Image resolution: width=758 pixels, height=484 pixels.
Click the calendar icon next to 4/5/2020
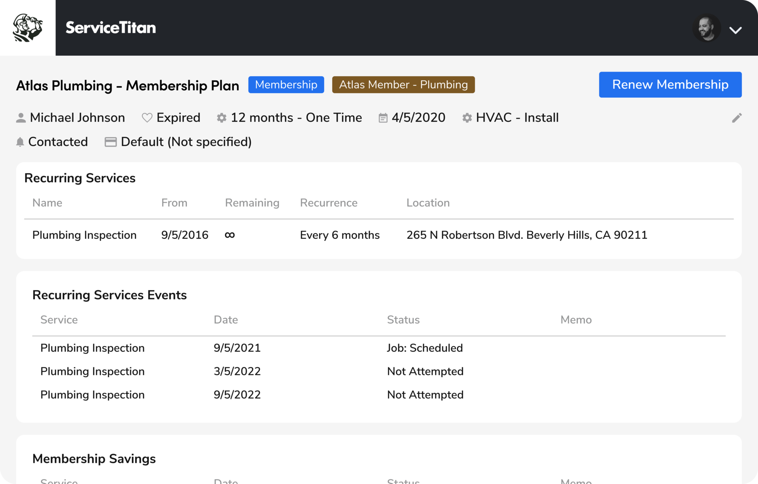coord(382,118)
